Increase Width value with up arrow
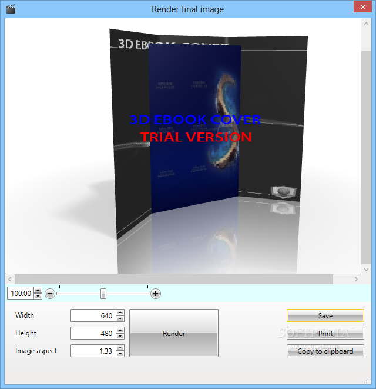The image size is (376, 389). point(120,312)
